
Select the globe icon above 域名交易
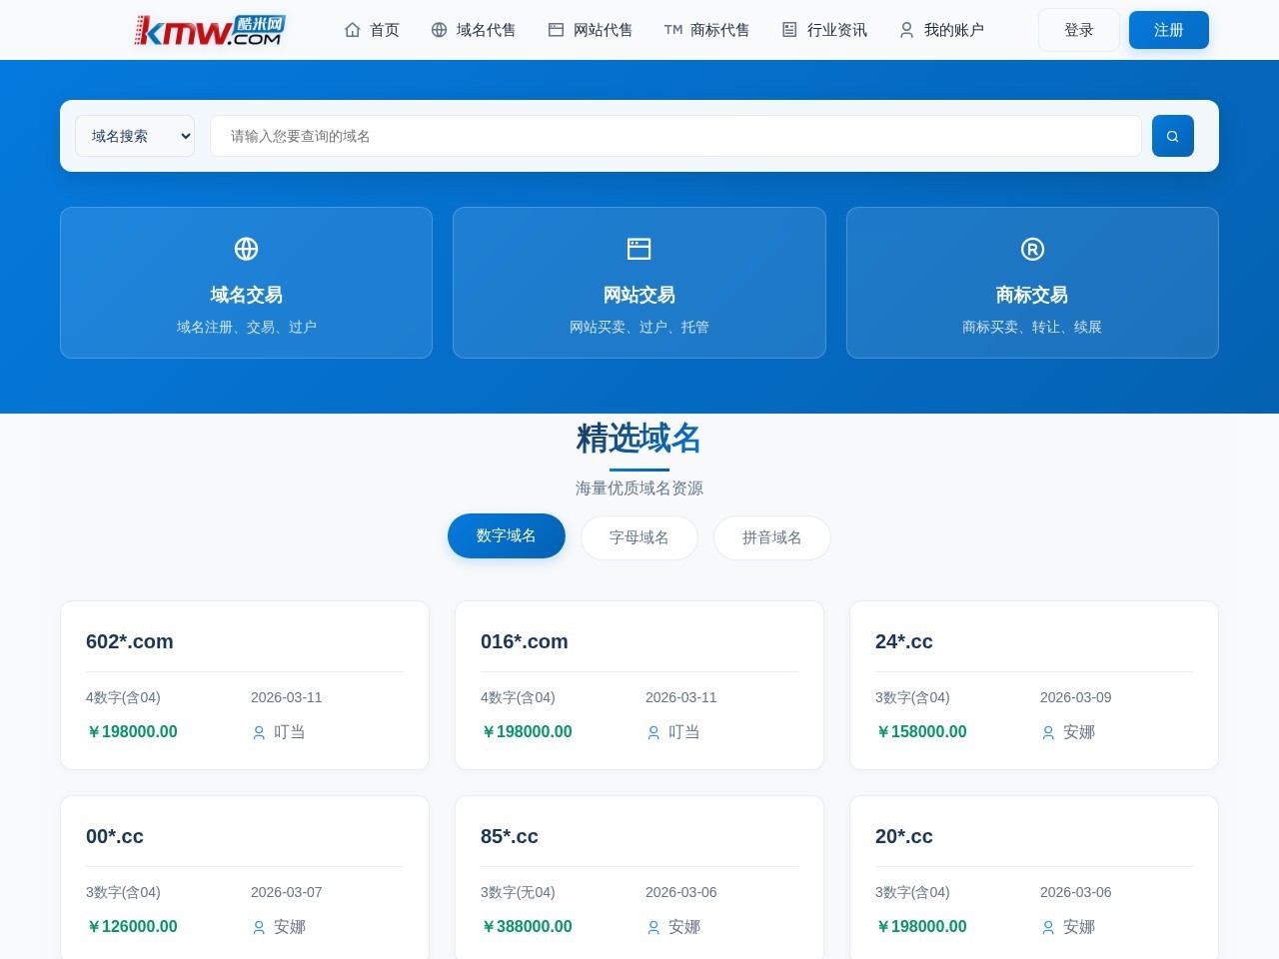click(x=246, y=249)
